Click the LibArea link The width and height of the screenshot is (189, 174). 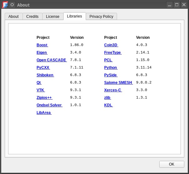click(43, 113)
